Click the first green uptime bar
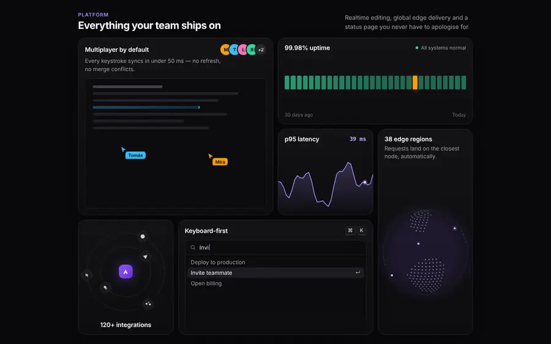 tap(287, 83)
